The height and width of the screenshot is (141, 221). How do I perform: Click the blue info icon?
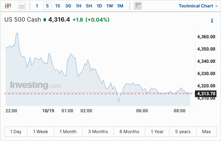pos(212,20)
